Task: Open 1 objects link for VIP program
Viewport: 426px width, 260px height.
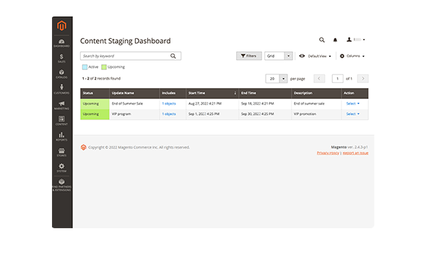Action: tap(169, 114)
